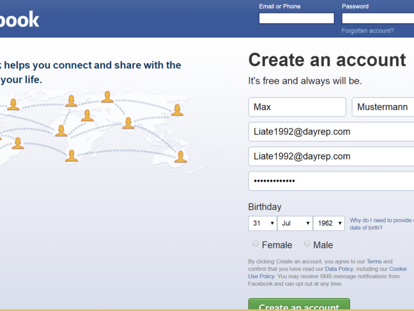414x311 pixels.
Task: Focus the Email or Phone login field
Action: 297,18
